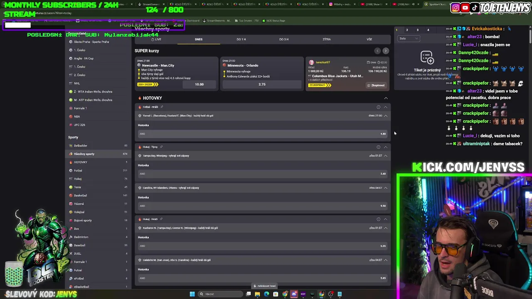Copy terezkat97's ticket with Zkopírovat
Image resolution: width=532 pixels, height=299 pixels.
pos(376,85)
